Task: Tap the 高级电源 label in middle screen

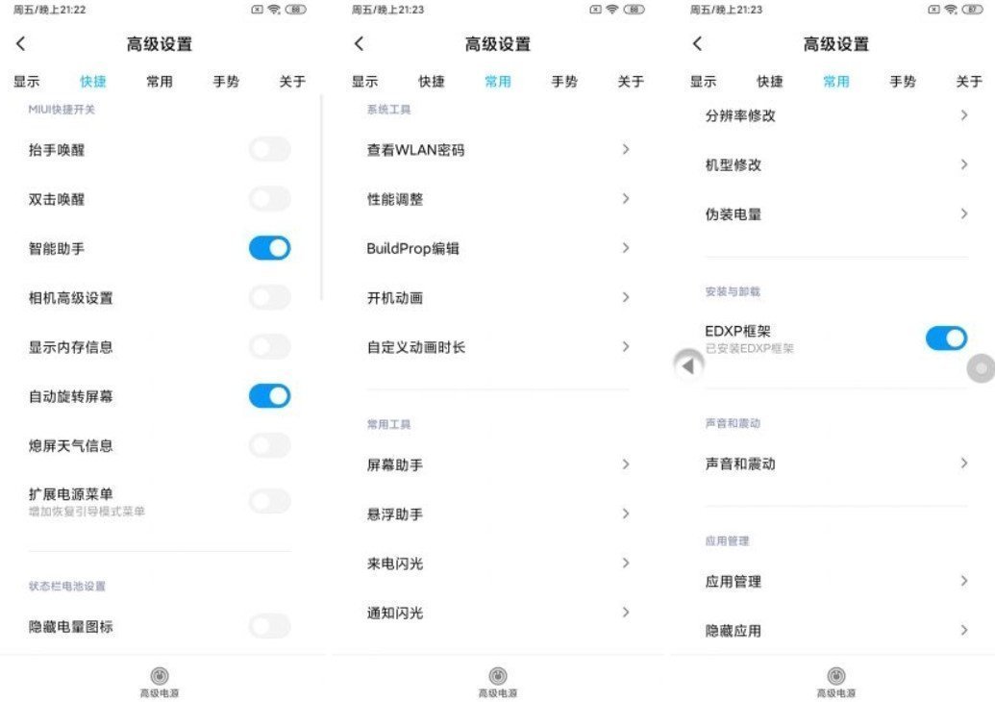Action: [x=498, y=693]
